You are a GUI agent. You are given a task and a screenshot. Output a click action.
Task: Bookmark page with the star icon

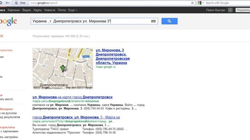click(192, 3)
